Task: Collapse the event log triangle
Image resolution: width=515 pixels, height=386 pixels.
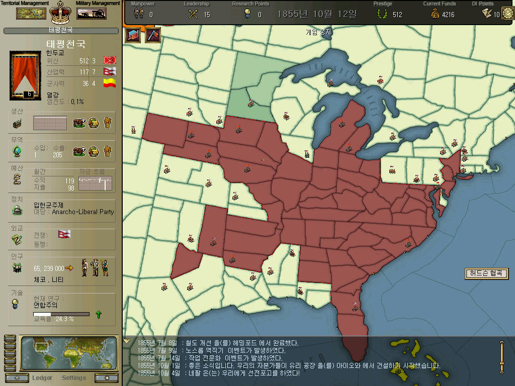Action: tap(127, 341)
